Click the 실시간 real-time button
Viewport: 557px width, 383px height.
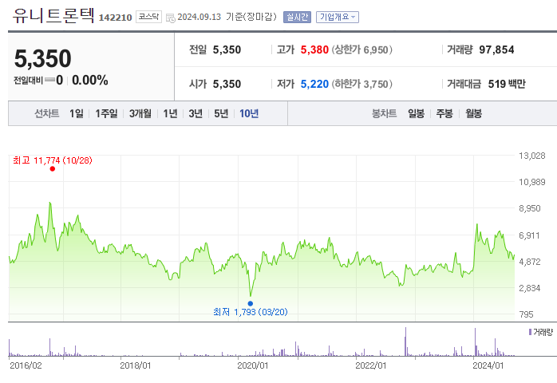[297, 17]
